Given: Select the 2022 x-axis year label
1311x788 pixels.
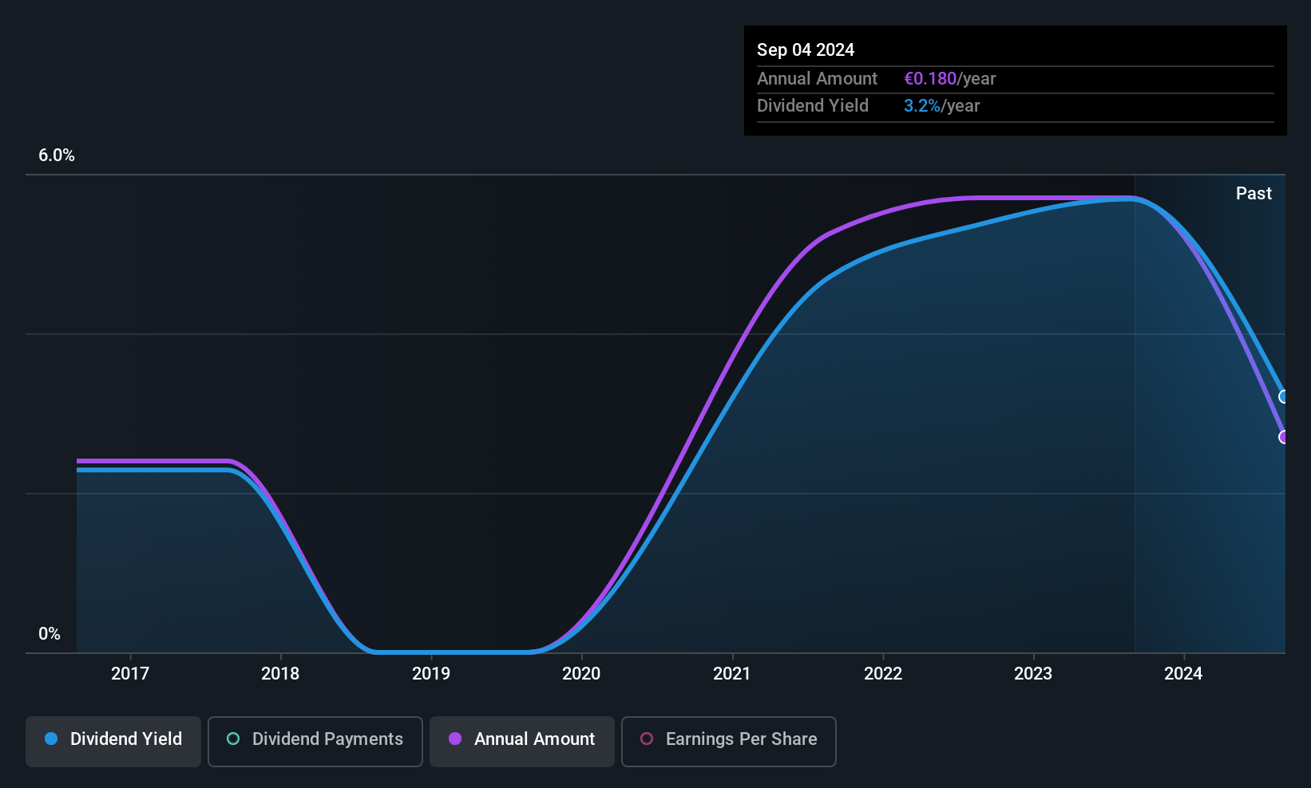Looking at the screenshot, I should click(883, 673).
